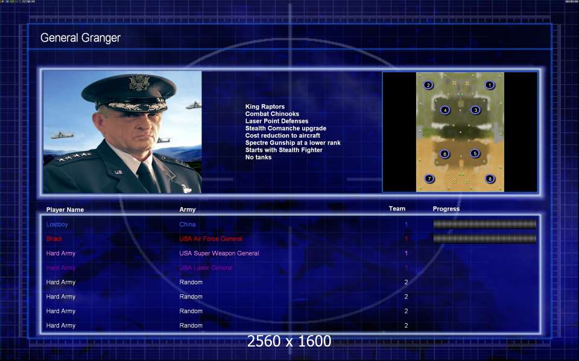The image size is (579, 361).
Task: Select start position 2 on the minimap
Action: tap(428, 85)
